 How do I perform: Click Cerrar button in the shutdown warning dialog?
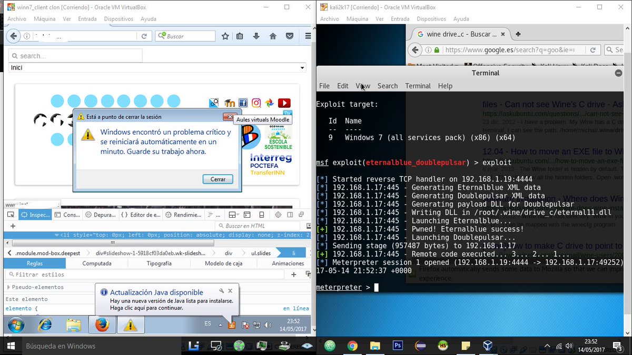[x=218, y=179]
